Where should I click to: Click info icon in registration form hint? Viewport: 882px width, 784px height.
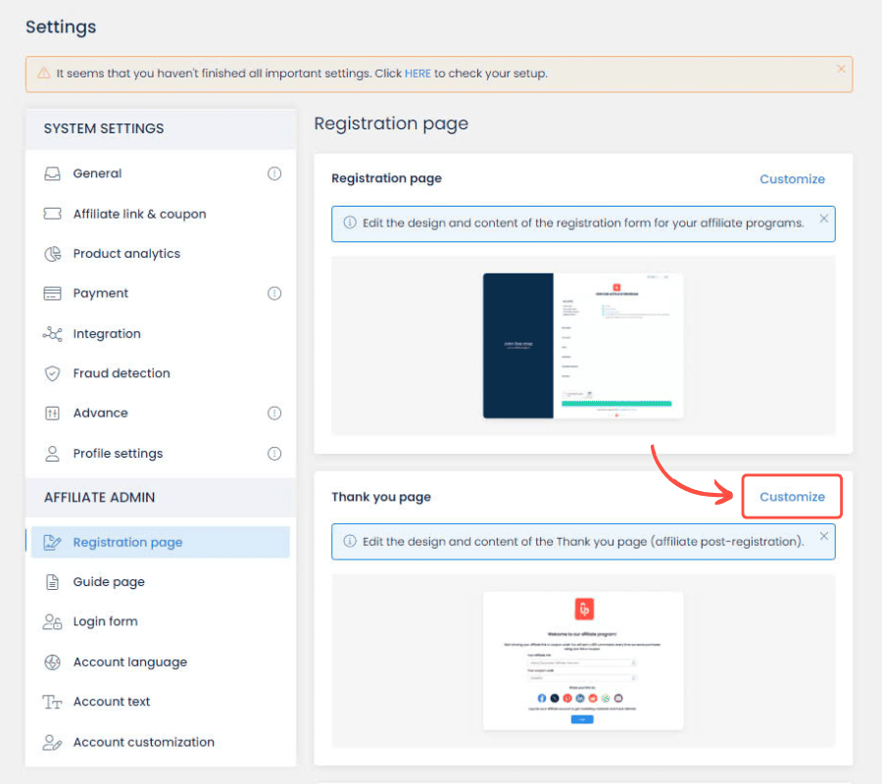pyautogui.click(x=350, y=222)
